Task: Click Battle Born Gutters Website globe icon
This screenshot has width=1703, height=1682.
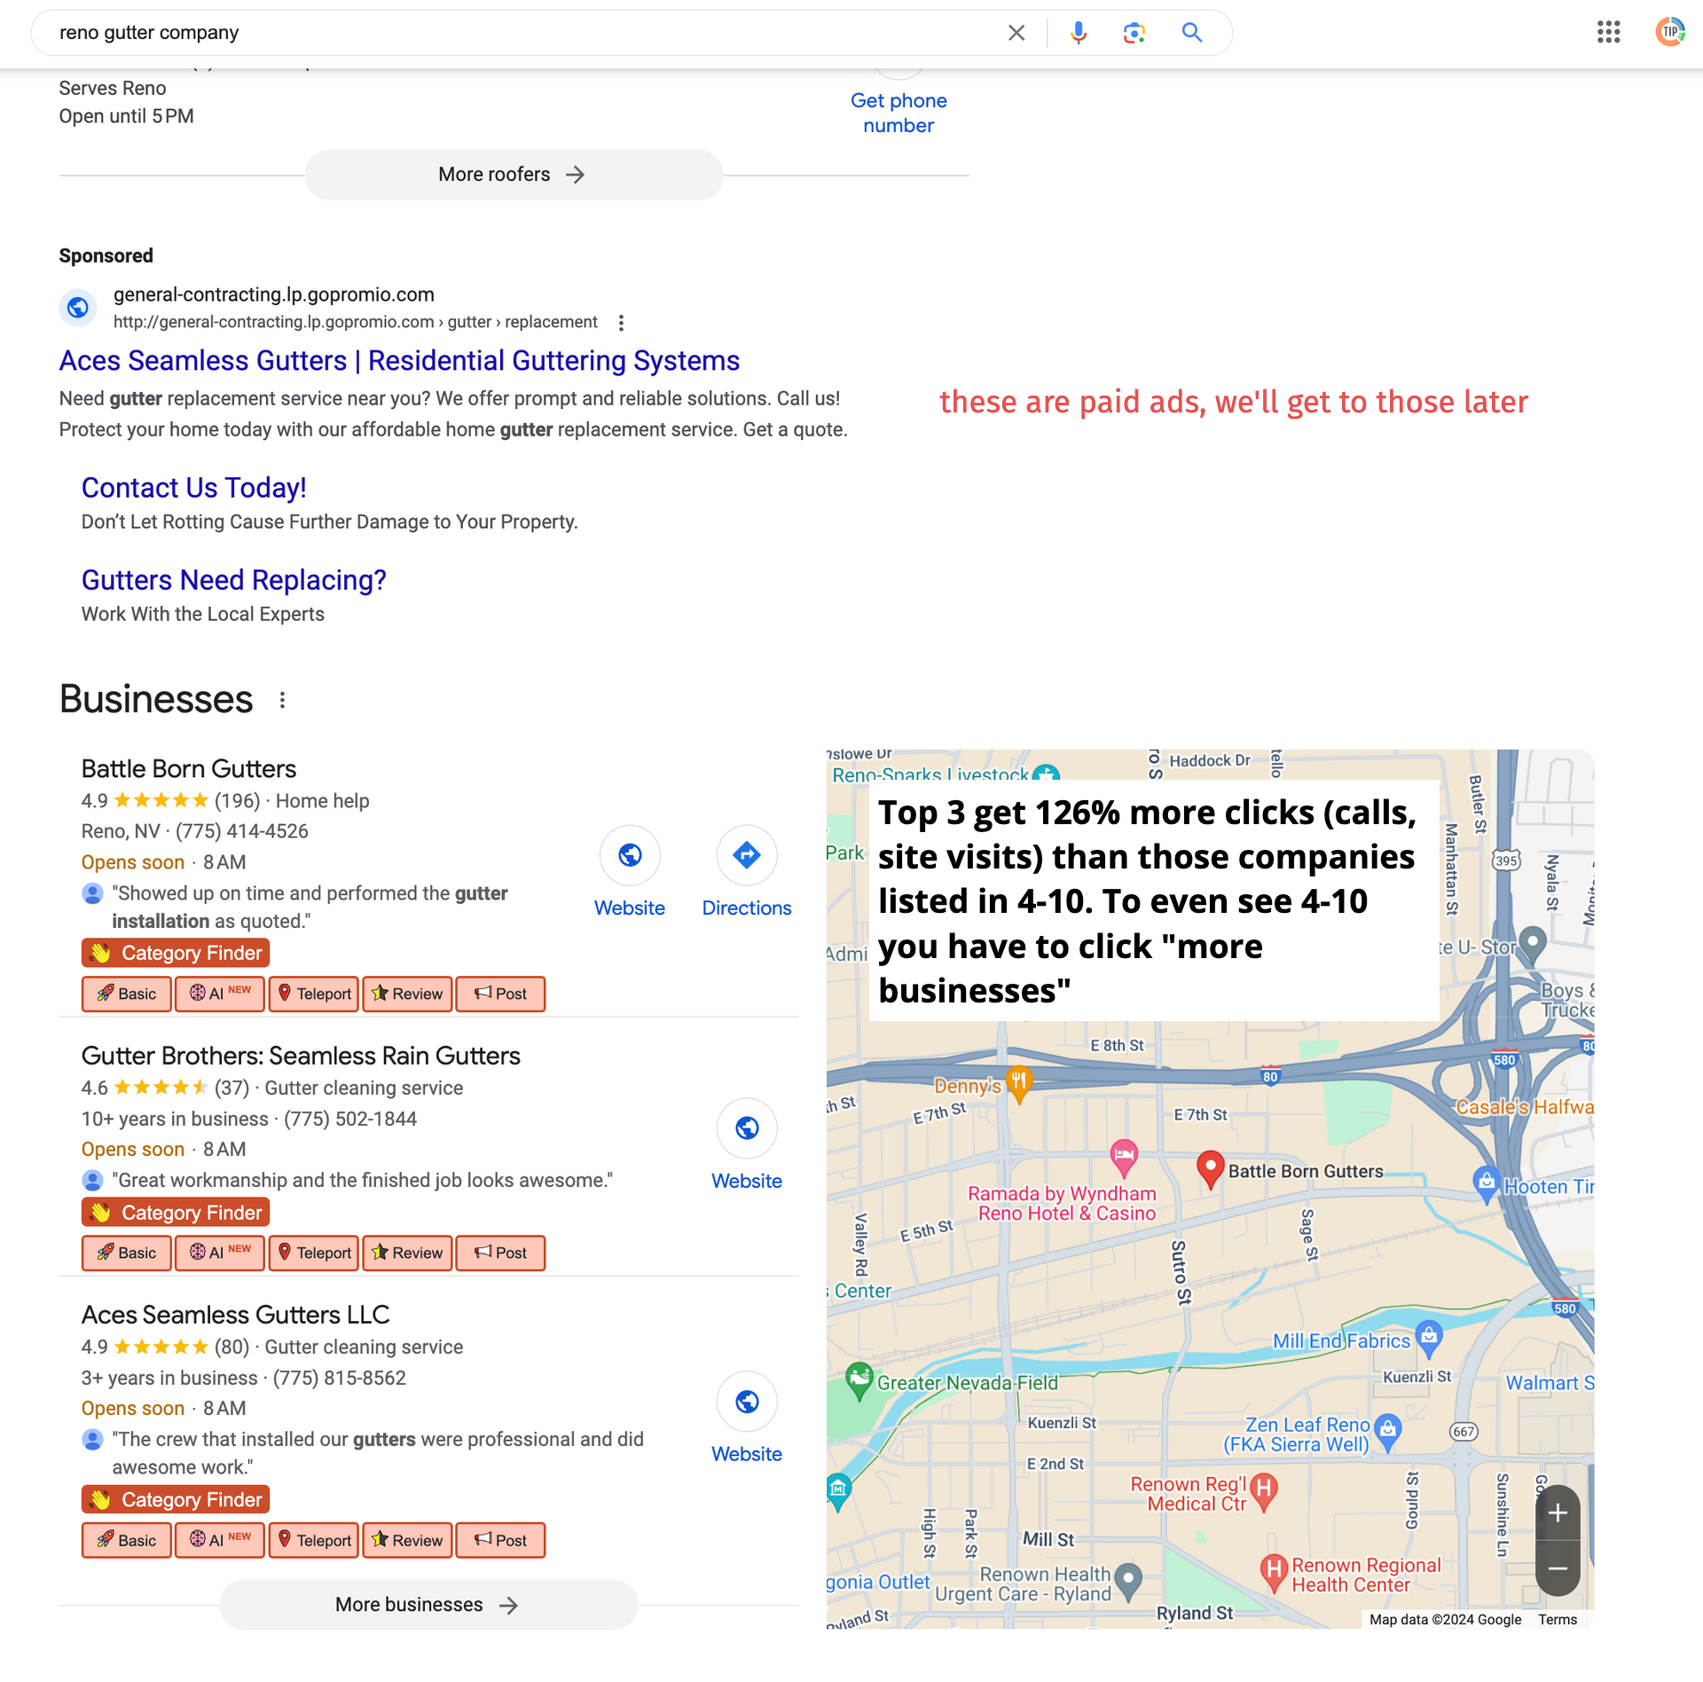Action: point(630,855)
